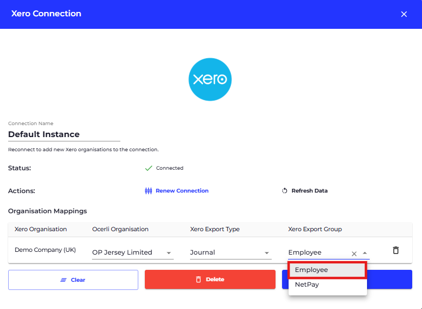Open the Ocerli Organisation dropdown 'OP Jersey Limited'

pyautogui.click(x=133, y=252)
